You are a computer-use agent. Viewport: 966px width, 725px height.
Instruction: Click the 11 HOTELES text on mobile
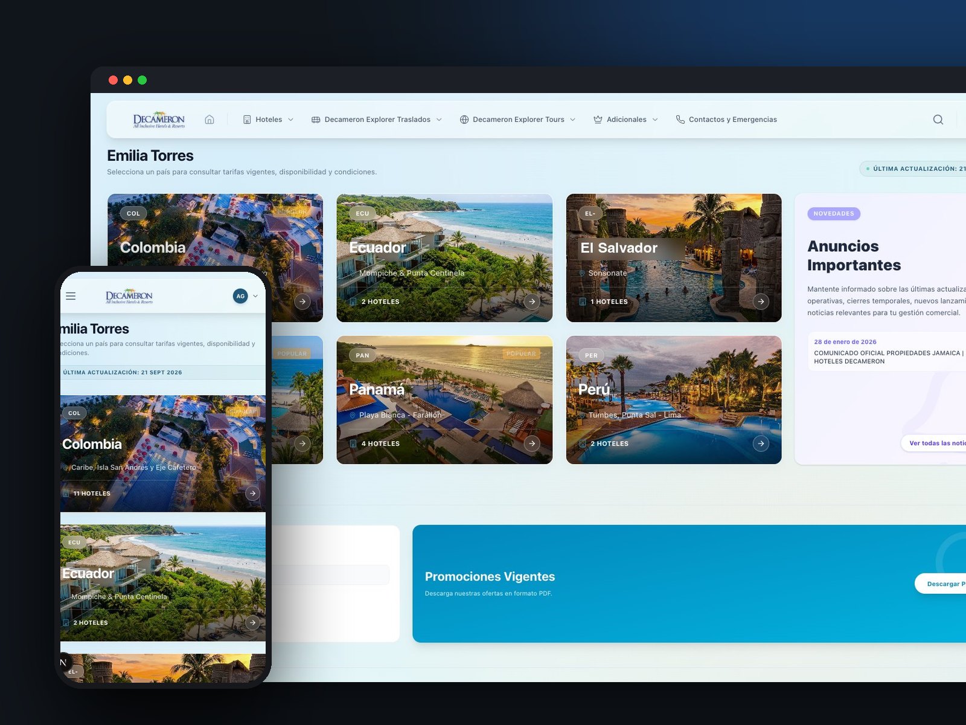point(92,494)
